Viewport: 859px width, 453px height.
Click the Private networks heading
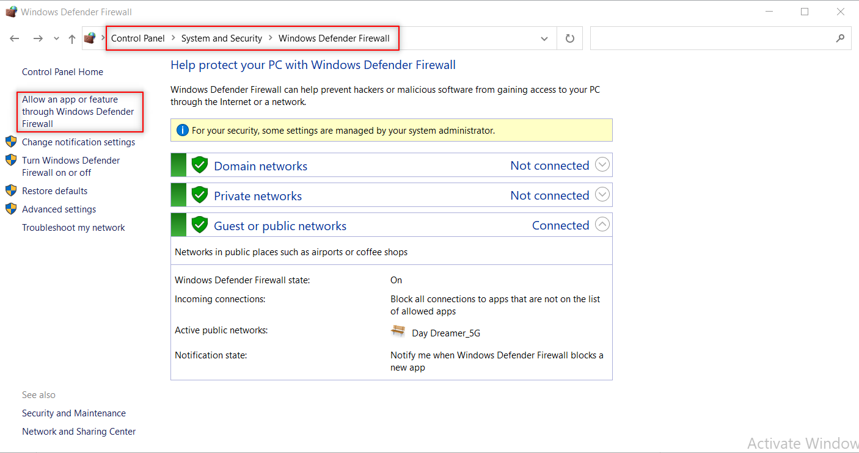(258, 196)
